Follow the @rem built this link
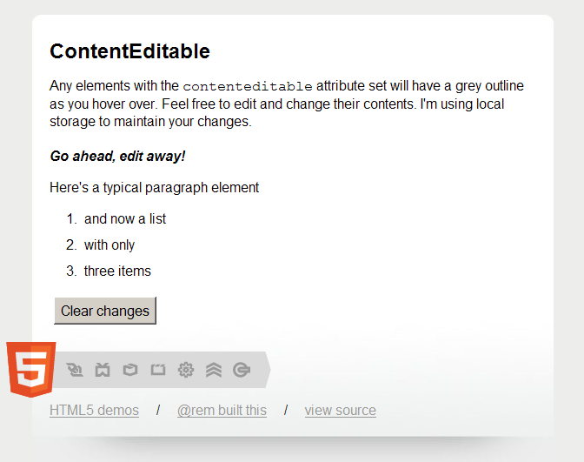Image resolution: width=584 pixels, height=462 pixels. (222, 411)
